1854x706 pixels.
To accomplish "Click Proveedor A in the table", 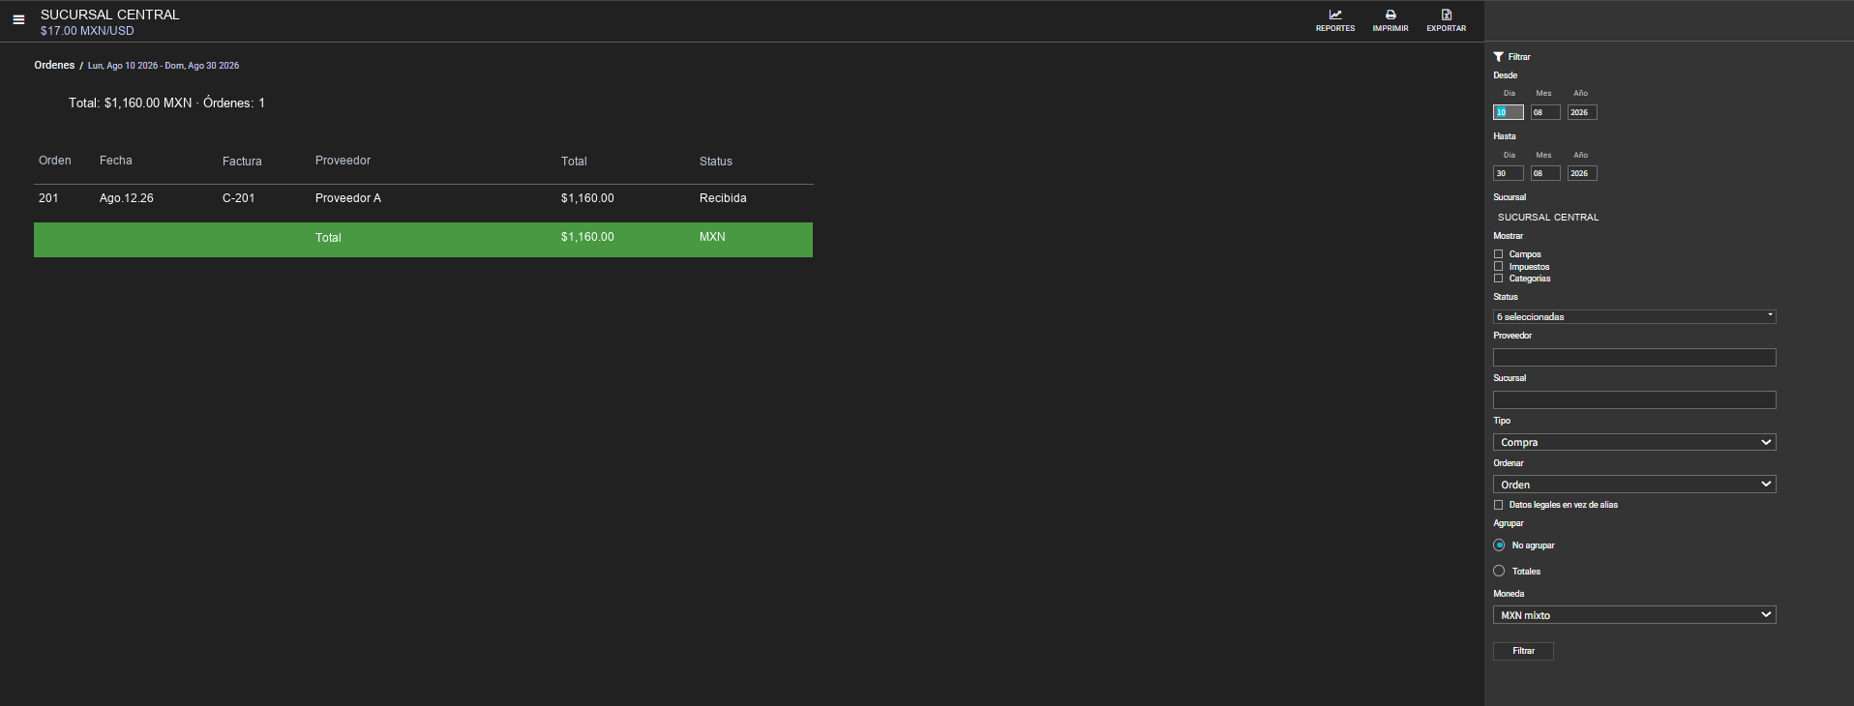I will (x=348, y=198).
